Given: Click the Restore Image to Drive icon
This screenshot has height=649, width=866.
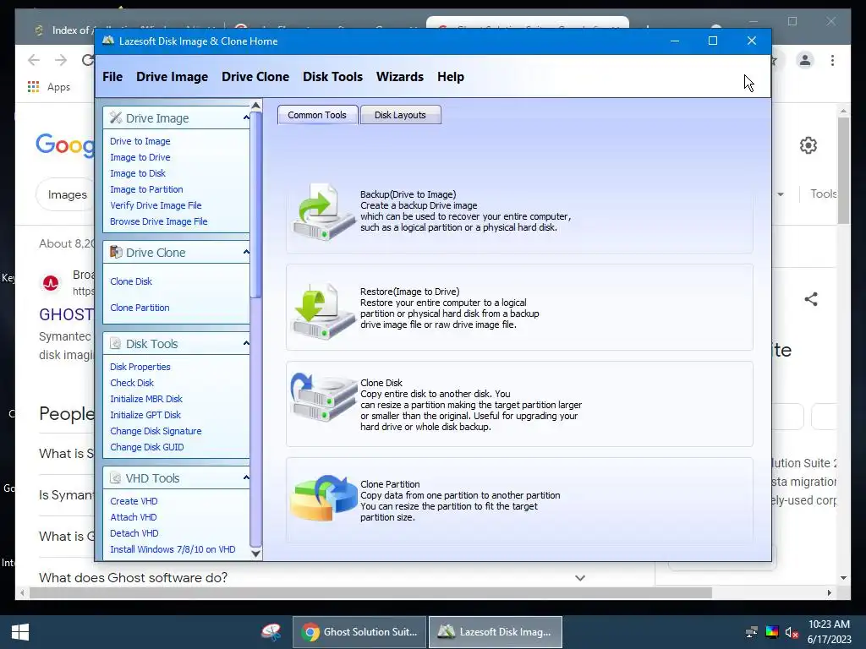Looking at the screenshot, I should tap(324, 310).
